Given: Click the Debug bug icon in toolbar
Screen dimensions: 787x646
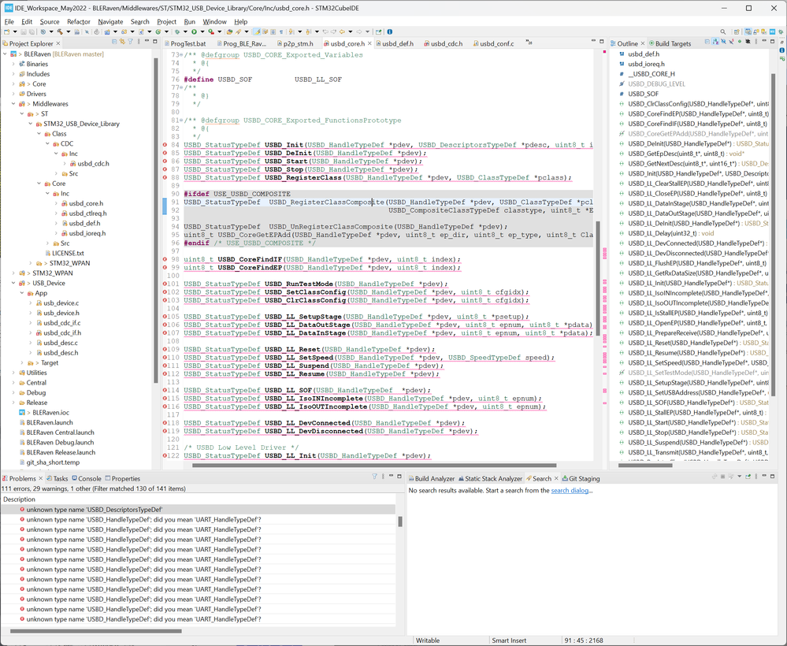Looking at the screenshot, I should point(177,32).
